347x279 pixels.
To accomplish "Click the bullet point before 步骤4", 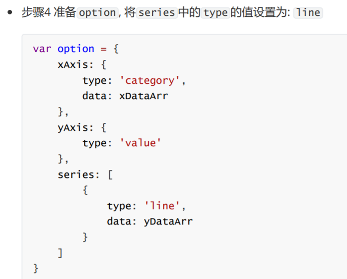I will (10, 12).
